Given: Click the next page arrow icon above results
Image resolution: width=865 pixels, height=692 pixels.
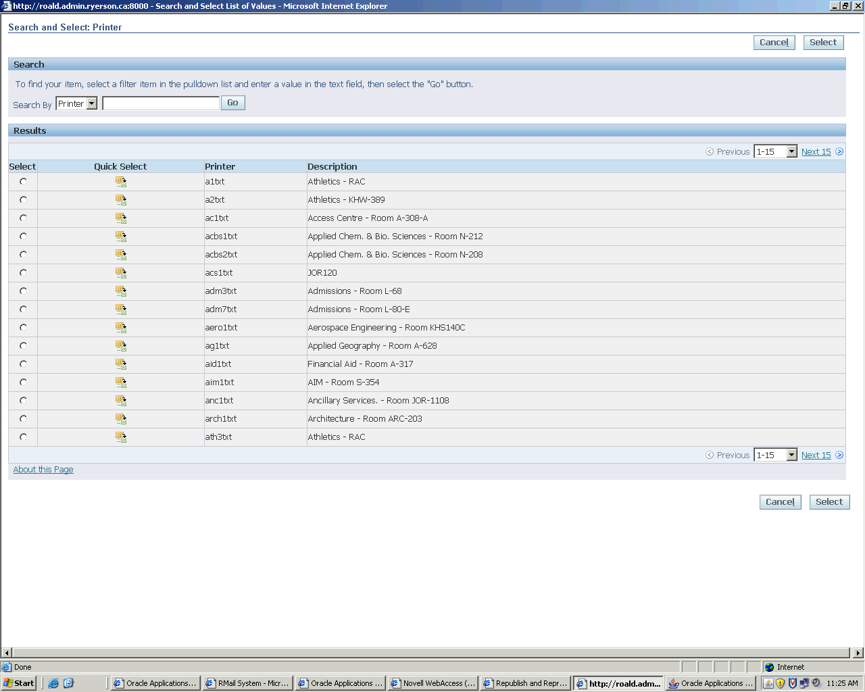Looking at the screenshot, I should point(839,152).
